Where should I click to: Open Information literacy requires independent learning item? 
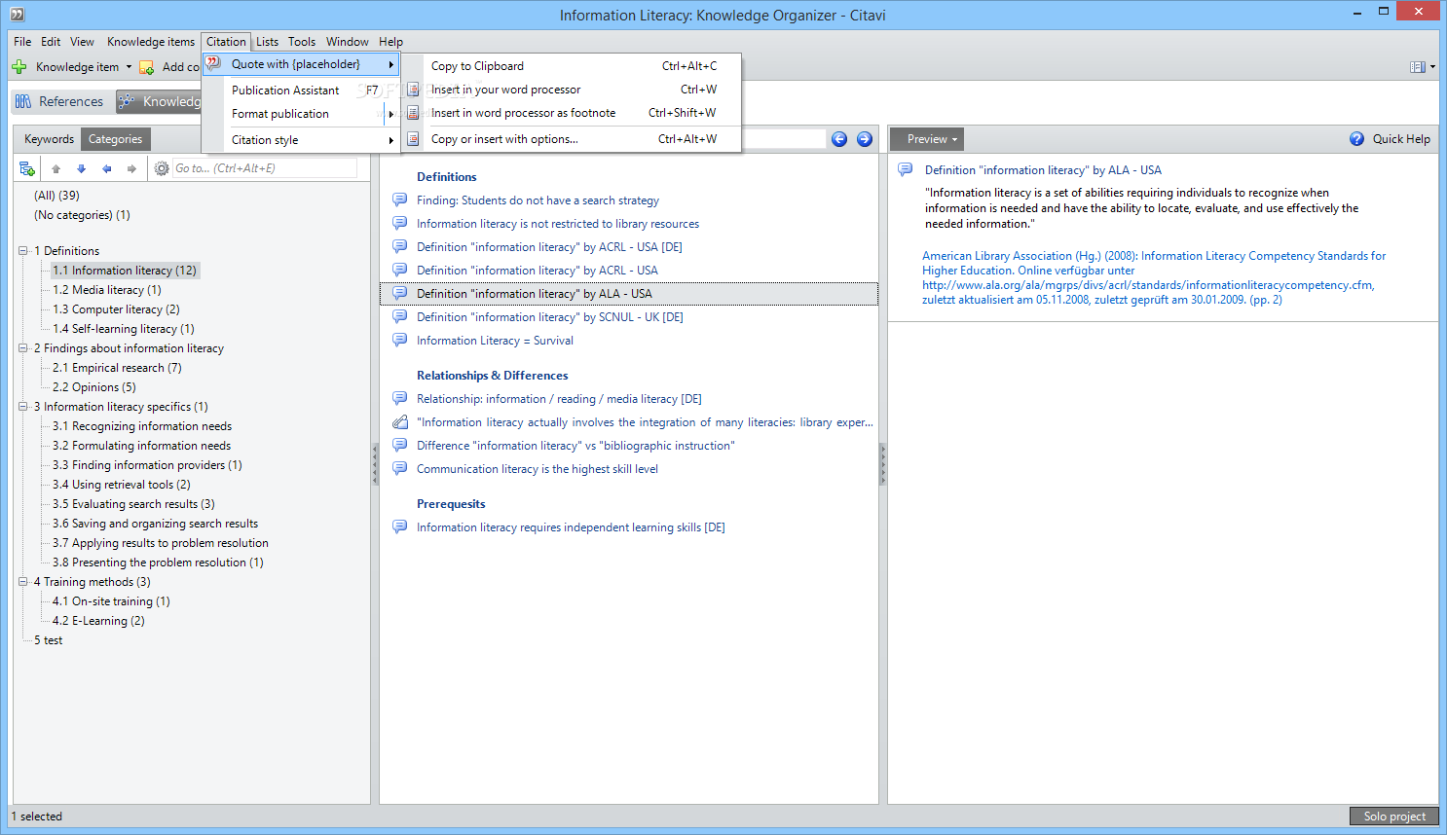[x=571, y=527]
